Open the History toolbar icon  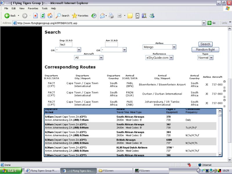(x=94, y=16)
